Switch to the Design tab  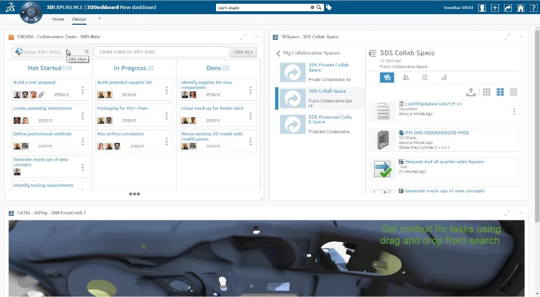[79, 19]
